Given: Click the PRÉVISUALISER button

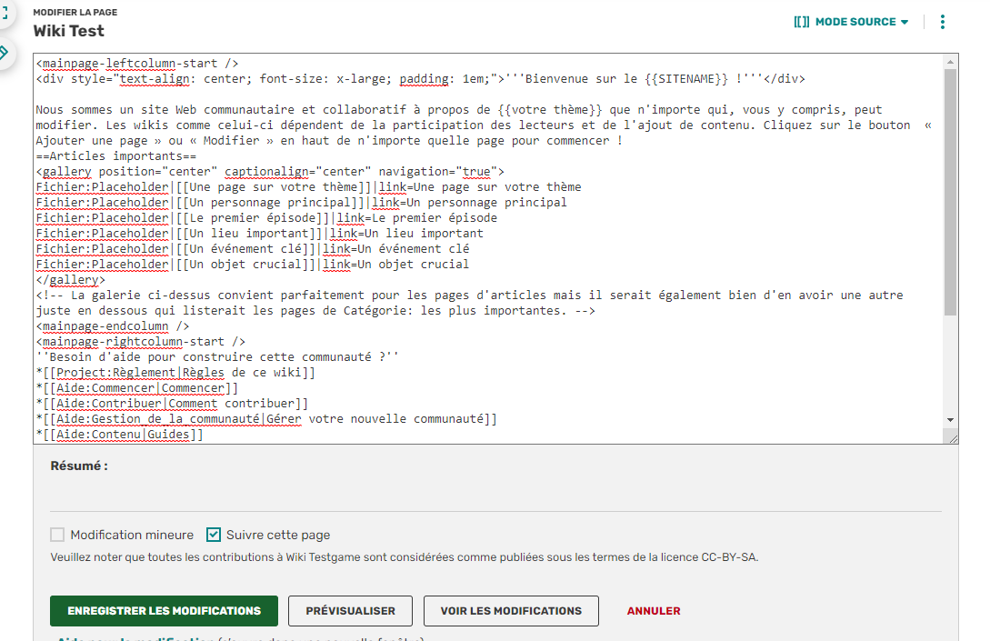Looking at the screenshot, I should pos(350,611).
